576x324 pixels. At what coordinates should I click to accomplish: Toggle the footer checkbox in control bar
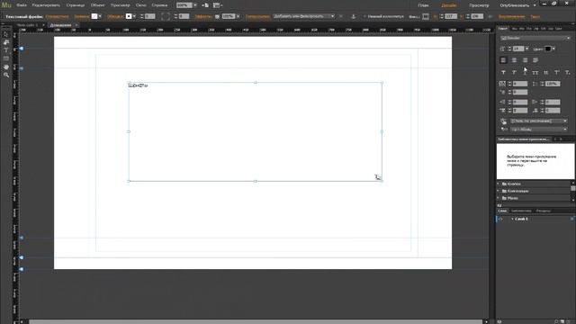(x=364, y=16)
